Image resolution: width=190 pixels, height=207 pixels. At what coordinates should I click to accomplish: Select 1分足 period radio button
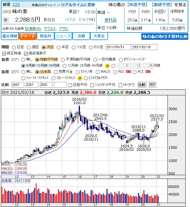73,47
